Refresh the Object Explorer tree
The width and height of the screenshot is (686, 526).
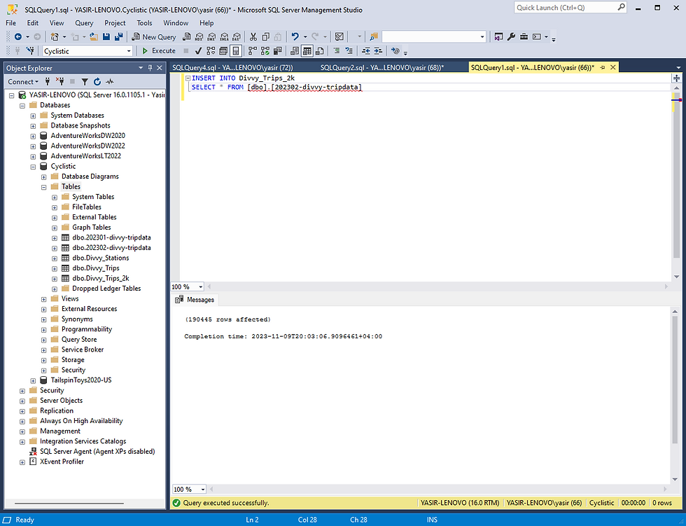[97, 81]
